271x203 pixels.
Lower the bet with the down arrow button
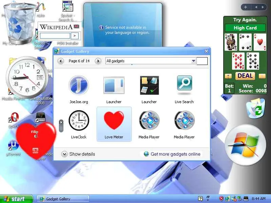pos(262,76)
